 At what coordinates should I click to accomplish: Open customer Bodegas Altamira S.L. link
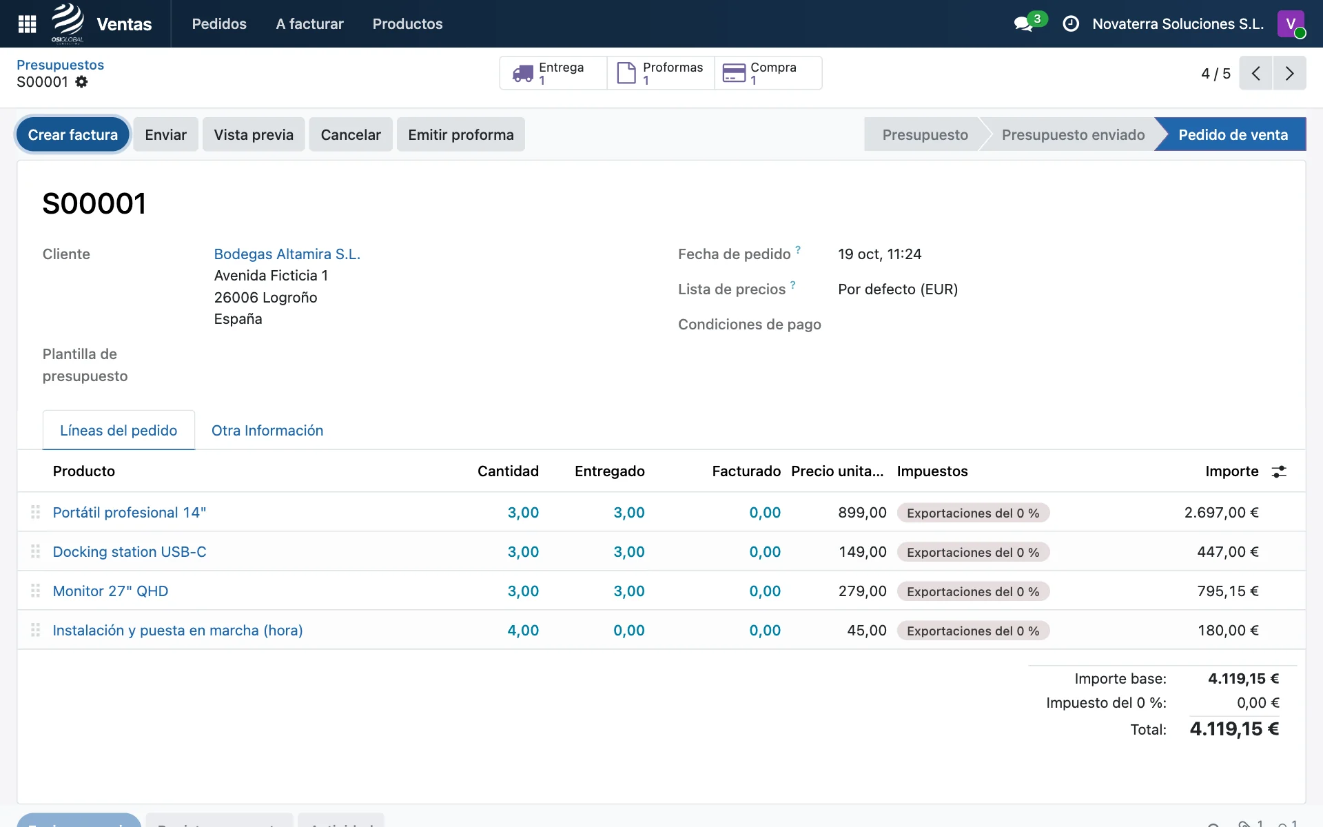point(287,254)
